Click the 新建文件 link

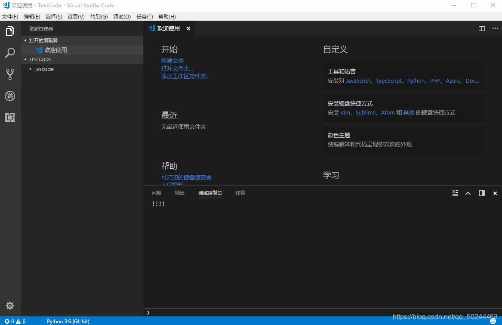[x=172, y=60]
